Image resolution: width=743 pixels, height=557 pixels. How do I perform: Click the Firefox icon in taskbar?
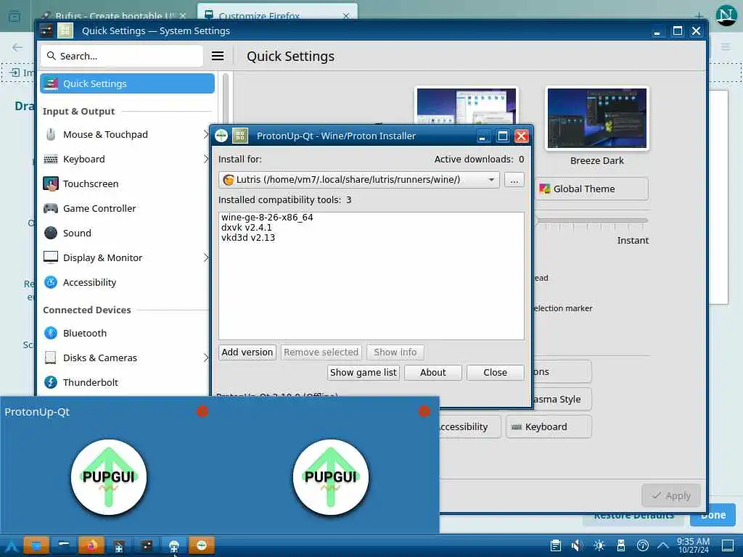pos(91,545)
